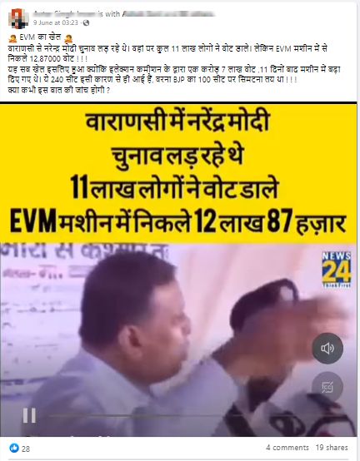Open the 9 June at 03:23 timestamp

(x=55, y=22)
